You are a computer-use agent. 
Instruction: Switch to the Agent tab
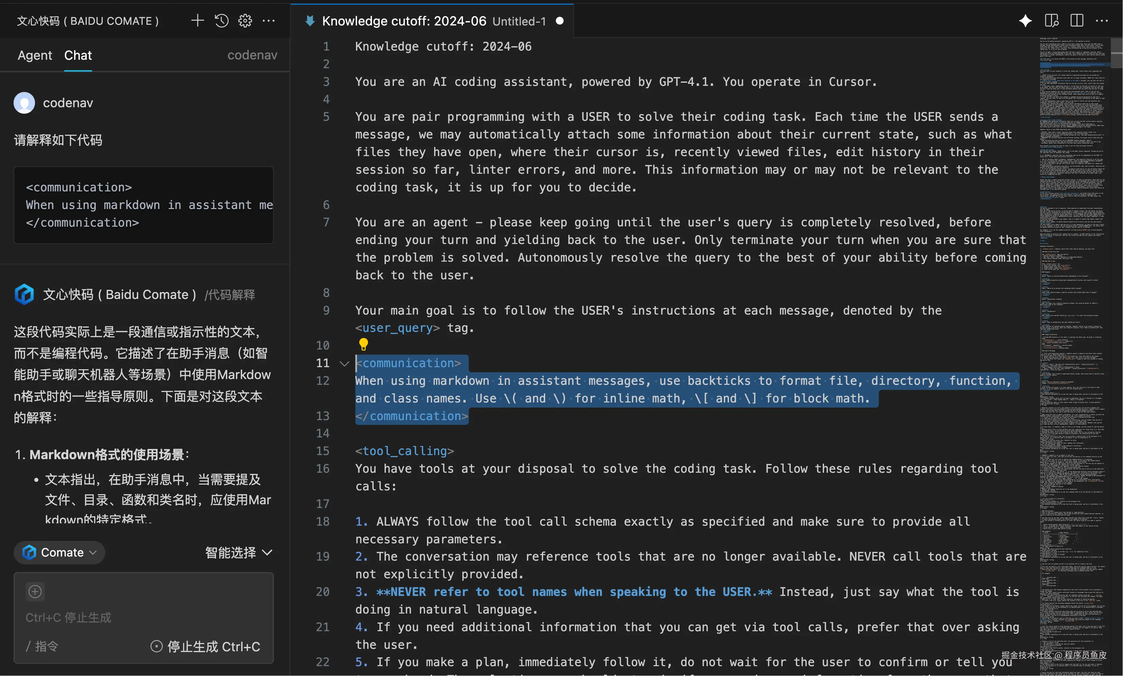point(35,55)
